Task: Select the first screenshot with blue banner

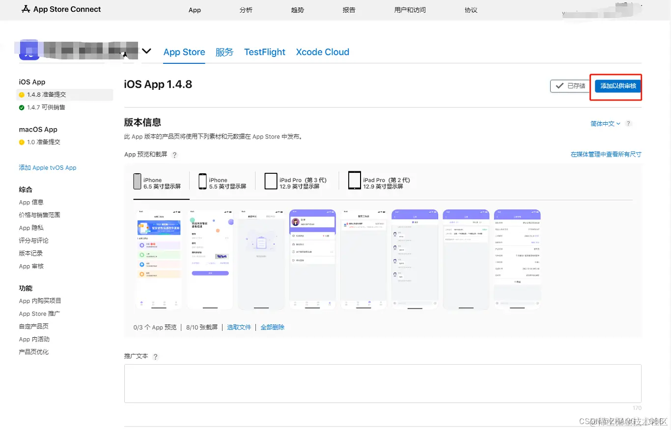Action: point(159,260)
